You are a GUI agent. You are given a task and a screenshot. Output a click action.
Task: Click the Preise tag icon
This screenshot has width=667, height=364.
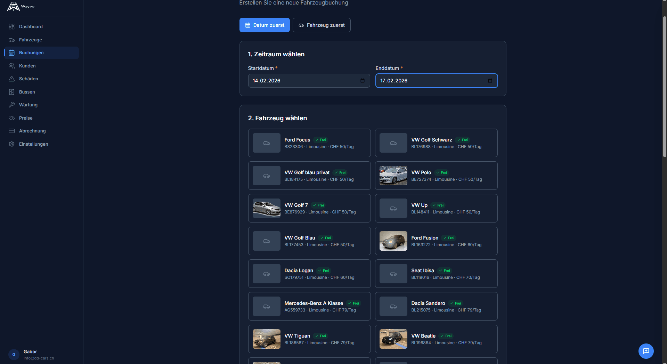tap(11, 118)
